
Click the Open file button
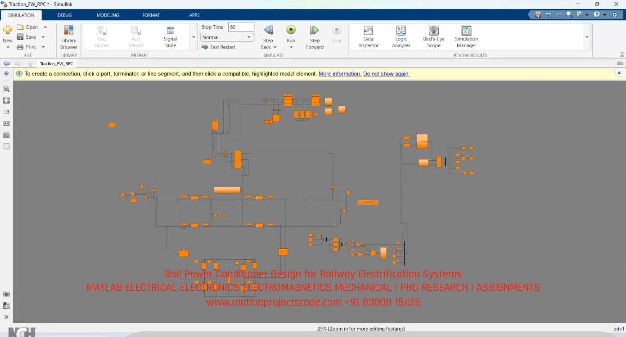tap(27, 27)
